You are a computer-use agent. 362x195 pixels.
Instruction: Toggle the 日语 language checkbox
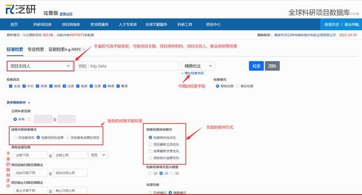91,86
